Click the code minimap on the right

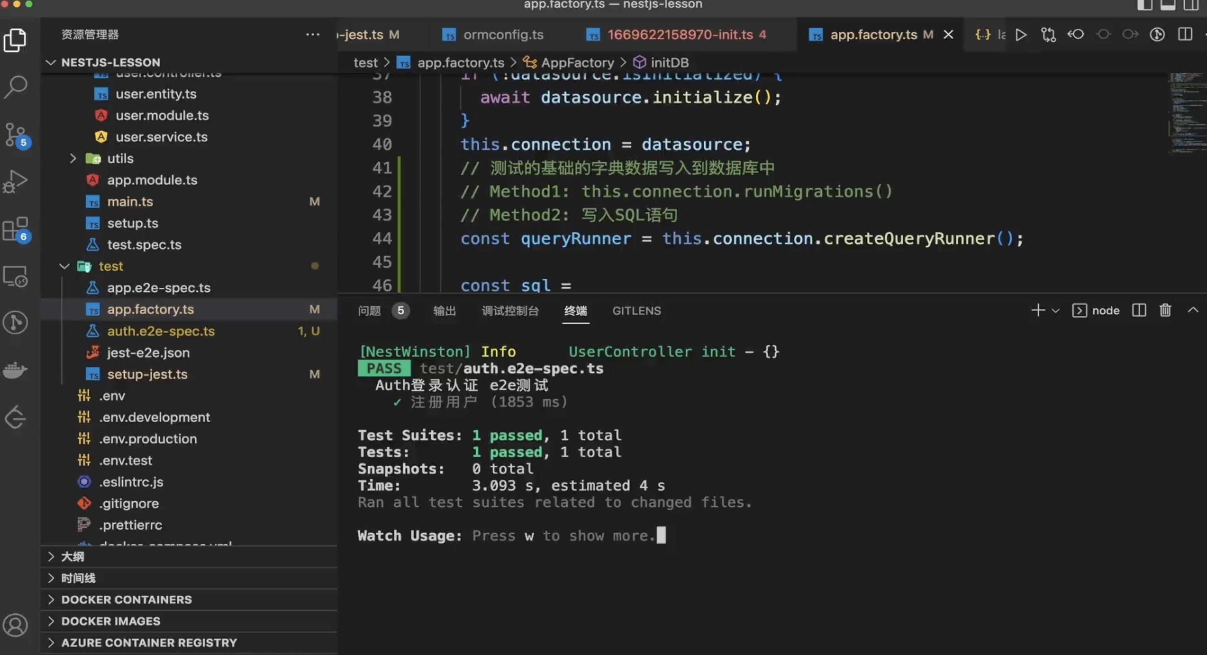(1187, 112)
